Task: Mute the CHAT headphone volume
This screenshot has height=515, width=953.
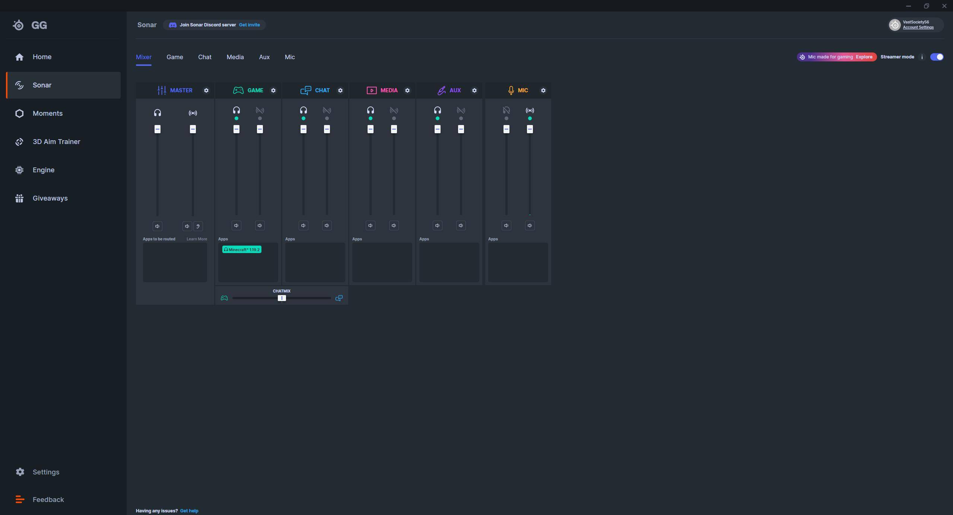Action: coord(304,225)
